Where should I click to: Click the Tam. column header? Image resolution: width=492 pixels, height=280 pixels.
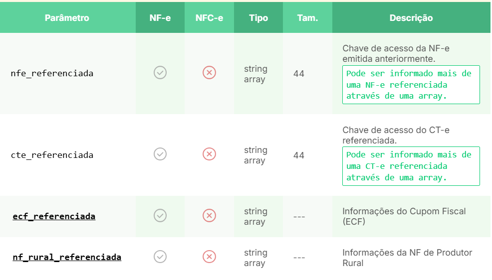(x=307, y=18)
